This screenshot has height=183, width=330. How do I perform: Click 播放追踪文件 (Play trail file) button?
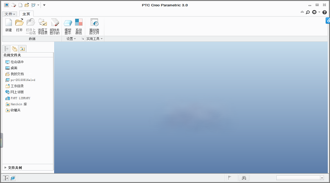tap(94, 27)
